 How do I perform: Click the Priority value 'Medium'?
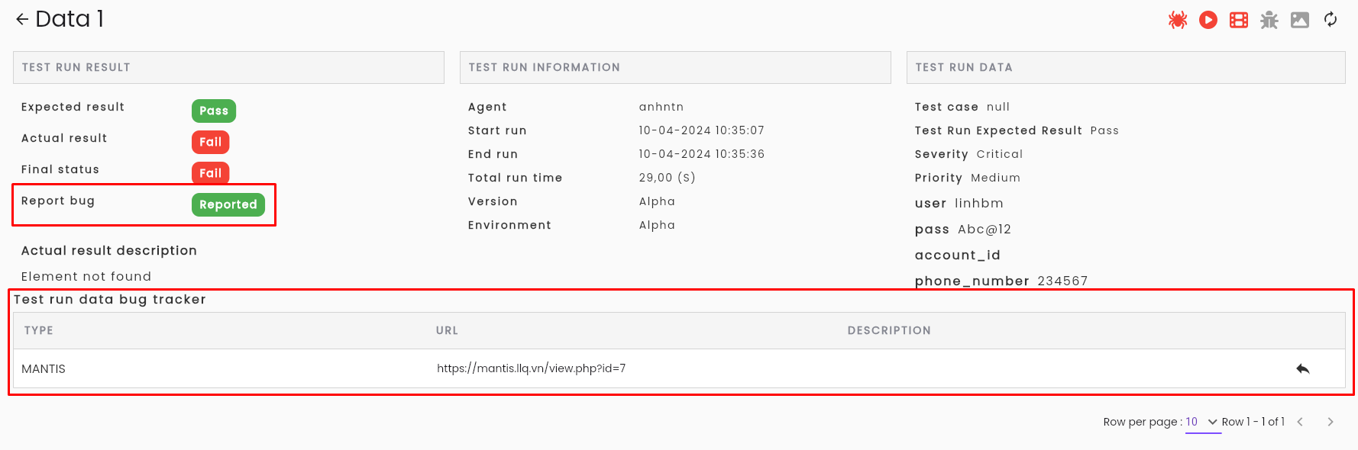[x=996, y=178]
